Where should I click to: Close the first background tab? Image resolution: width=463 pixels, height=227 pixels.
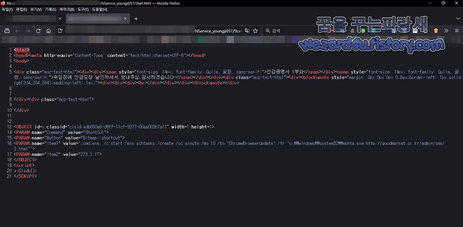coord(60,18)
